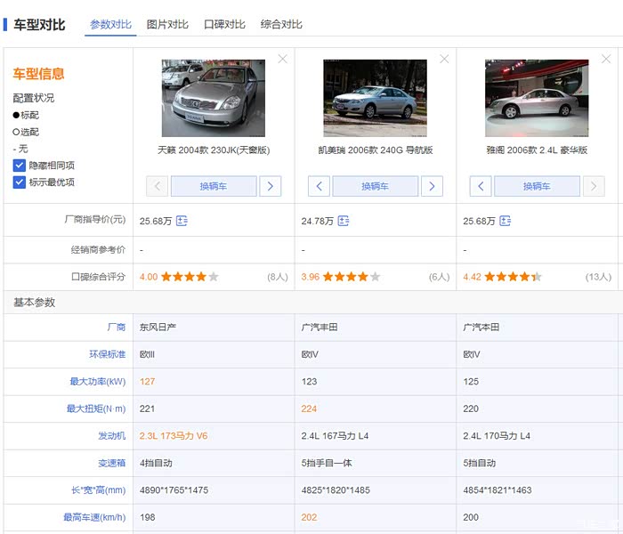Click the left arrow under 凯美瑞

(319, 186)
